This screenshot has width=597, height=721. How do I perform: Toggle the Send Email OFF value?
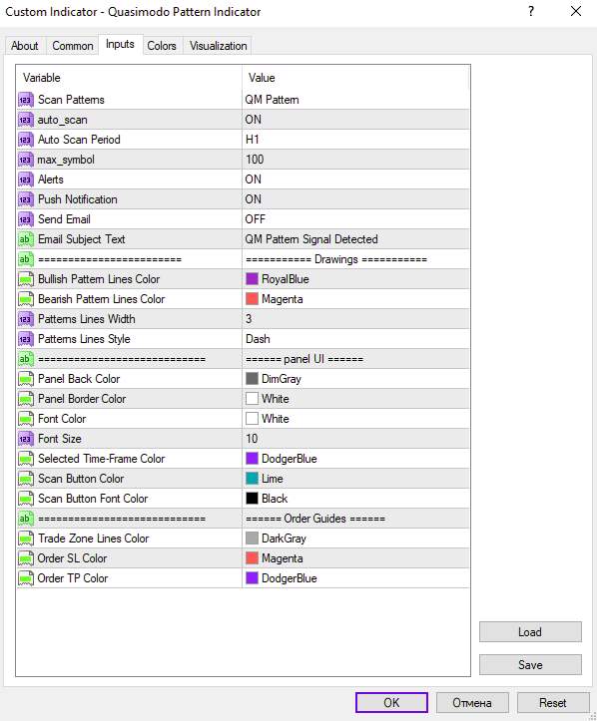coord(355,219)
